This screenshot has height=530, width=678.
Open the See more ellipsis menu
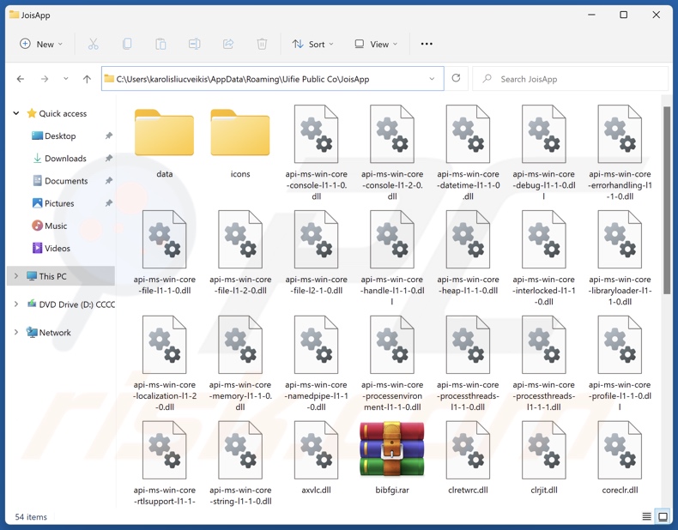click(427, 44)
